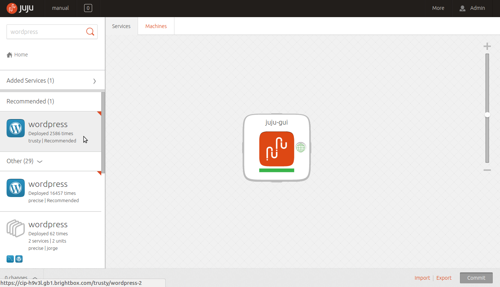Open the precise wordpress charm icon
500x287 pixels.
(16, 188)
